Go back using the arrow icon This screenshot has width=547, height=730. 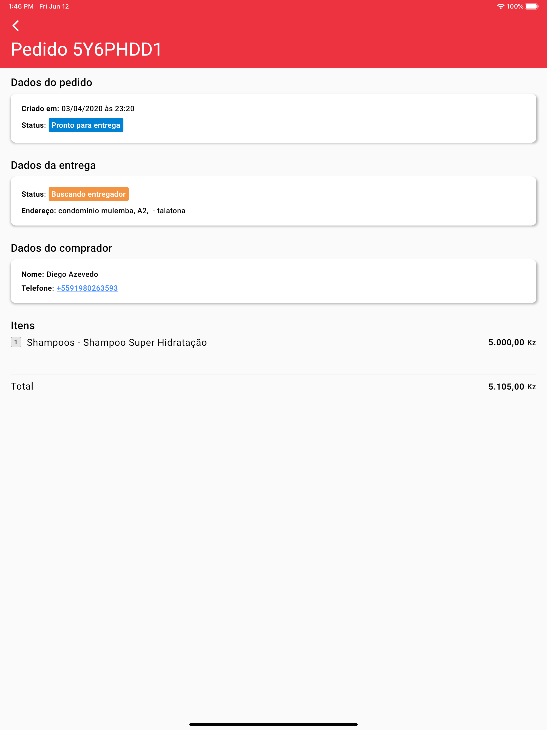pos(15,25)
